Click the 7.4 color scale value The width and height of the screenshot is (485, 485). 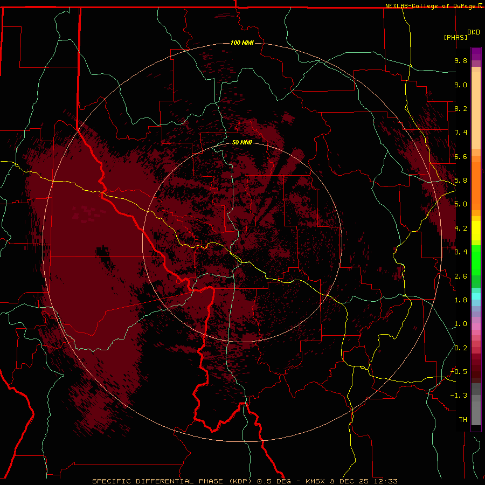coord(461,133)
